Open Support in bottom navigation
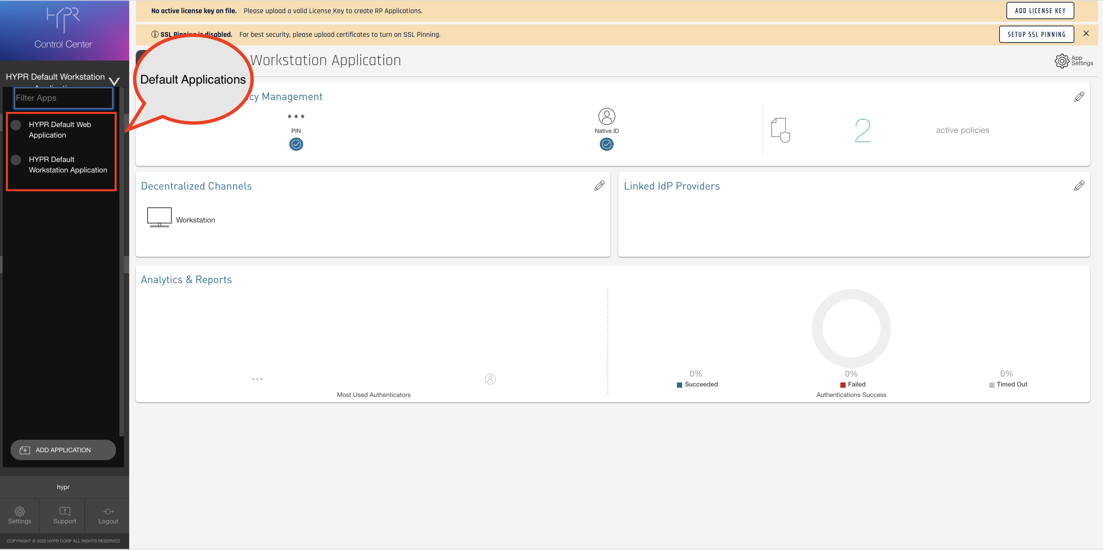The width and height of the screenshot is (1103, 550). (65, 515)
